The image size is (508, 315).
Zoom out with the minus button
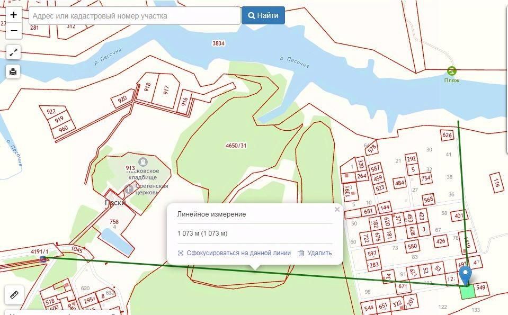[x=14, y=31]
